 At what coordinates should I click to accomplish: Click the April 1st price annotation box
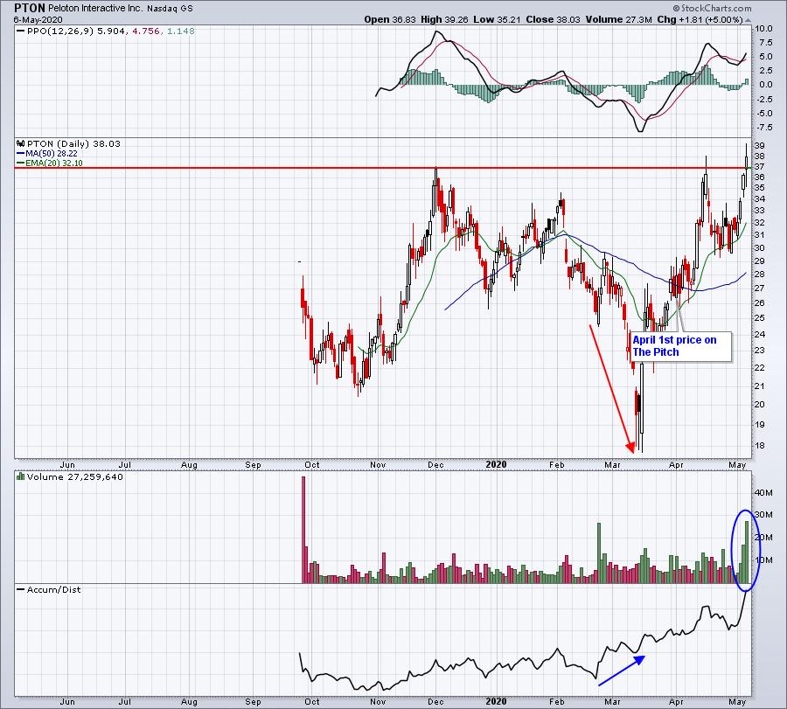click(x=679, y=346)
